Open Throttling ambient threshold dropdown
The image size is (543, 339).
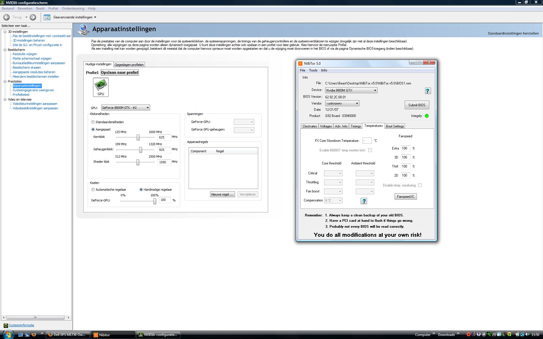(365, 182)
